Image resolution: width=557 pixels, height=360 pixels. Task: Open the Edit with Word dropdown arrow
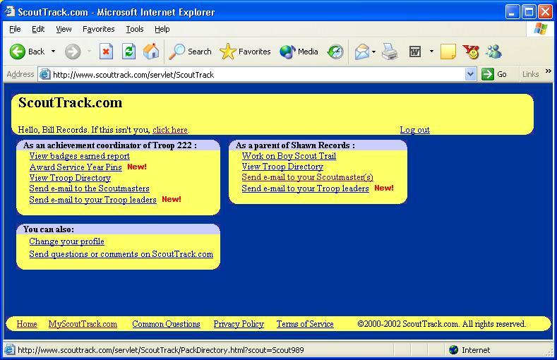tap(431, 52)
